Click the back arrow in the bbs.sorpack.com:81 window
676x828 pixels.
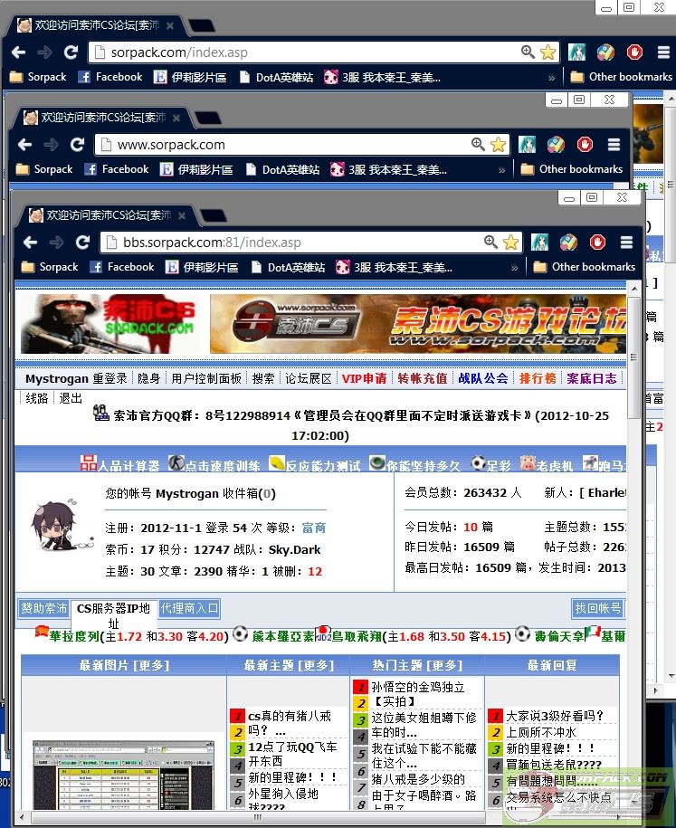click(30, 243)
